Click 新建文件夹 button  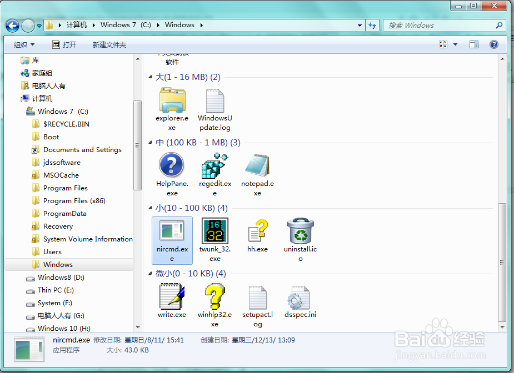109,44
